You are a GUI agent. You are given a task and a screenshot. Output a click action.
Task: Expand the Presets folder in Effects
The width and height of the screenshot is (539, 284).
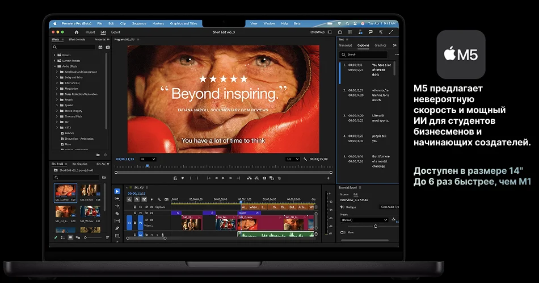click(55, 55)
